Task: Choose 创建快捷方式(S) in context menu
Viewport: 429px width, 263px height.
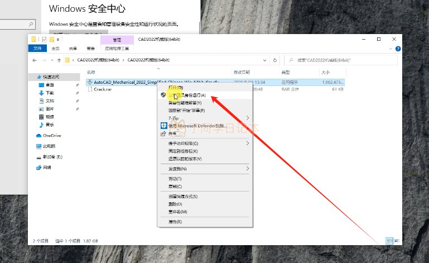Action: tap(205, 197)
